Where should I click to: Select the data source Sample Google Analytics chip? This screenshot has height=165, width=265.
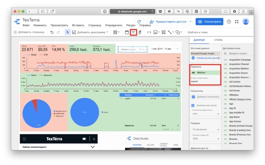(x=205, y=53)
